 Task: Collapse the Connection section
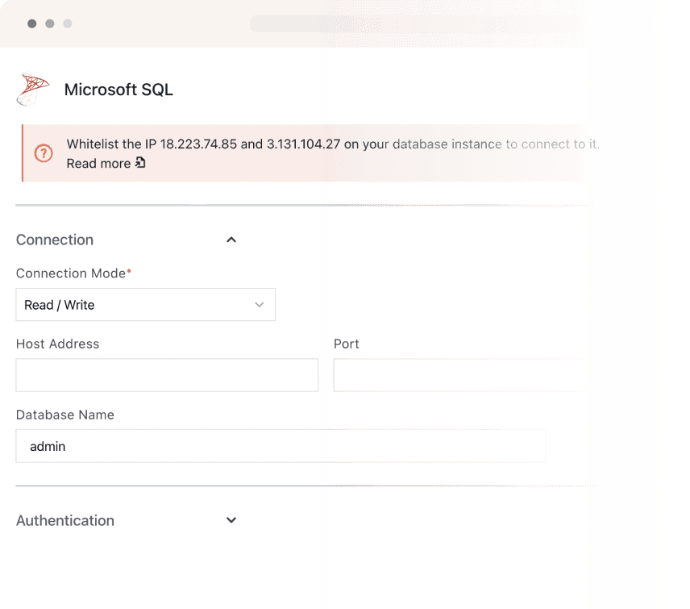coord(231,240)
